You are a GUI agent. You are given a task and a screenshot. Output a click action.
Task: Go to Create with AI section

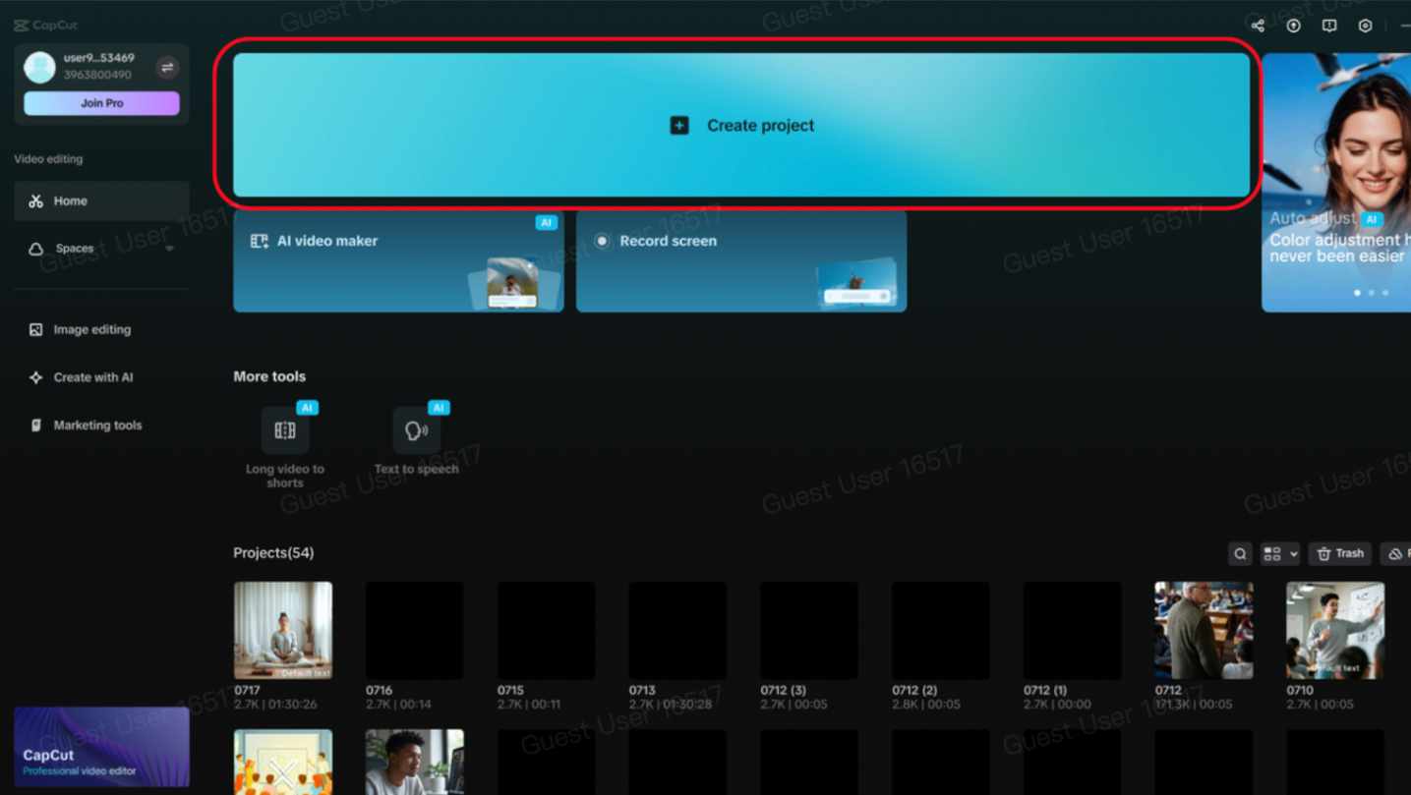pos(92,377)
